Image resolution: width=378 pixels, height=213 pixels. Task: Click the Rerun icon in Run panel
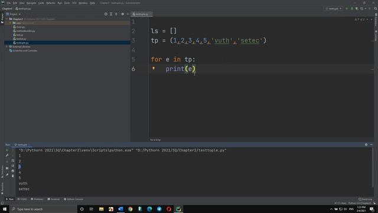tap(7, 150)
